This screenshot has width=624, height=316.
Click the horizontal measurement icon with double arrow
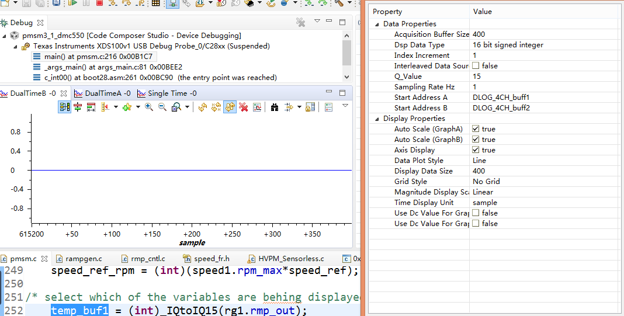point(91,107)
